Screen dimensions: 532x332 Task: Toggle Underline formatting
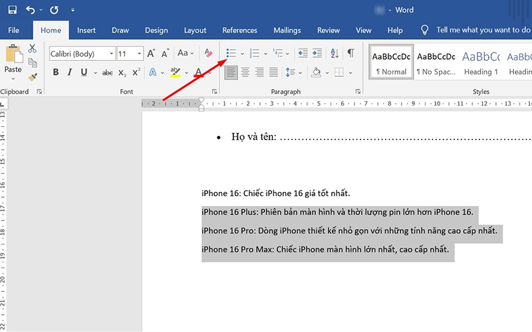click(x=84, y=72)
